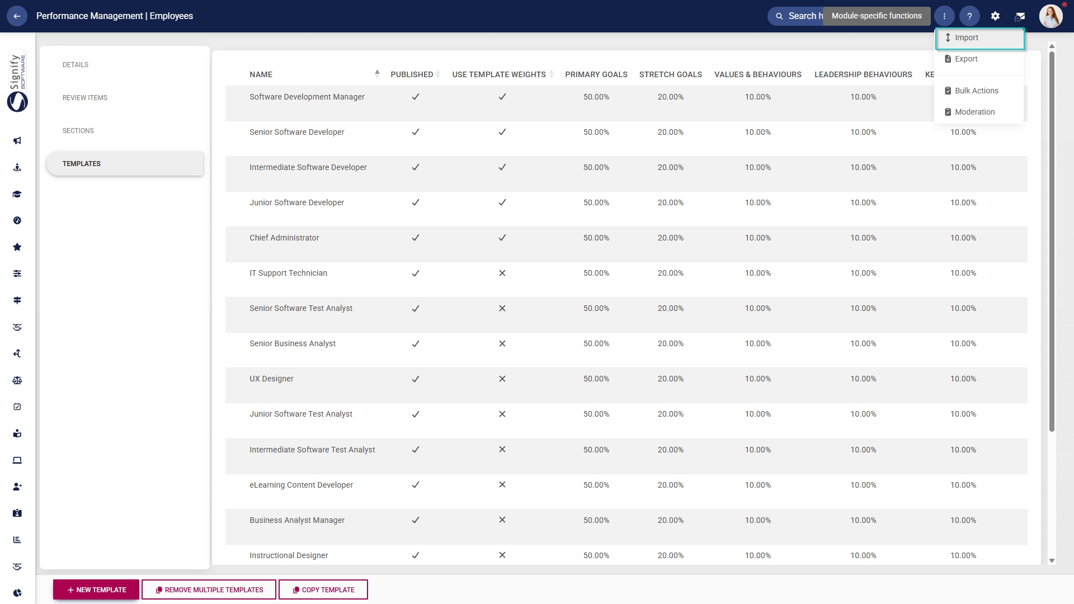Click the Copy Template button
The width and height of the screenshot is (1074, 604).
323,590
